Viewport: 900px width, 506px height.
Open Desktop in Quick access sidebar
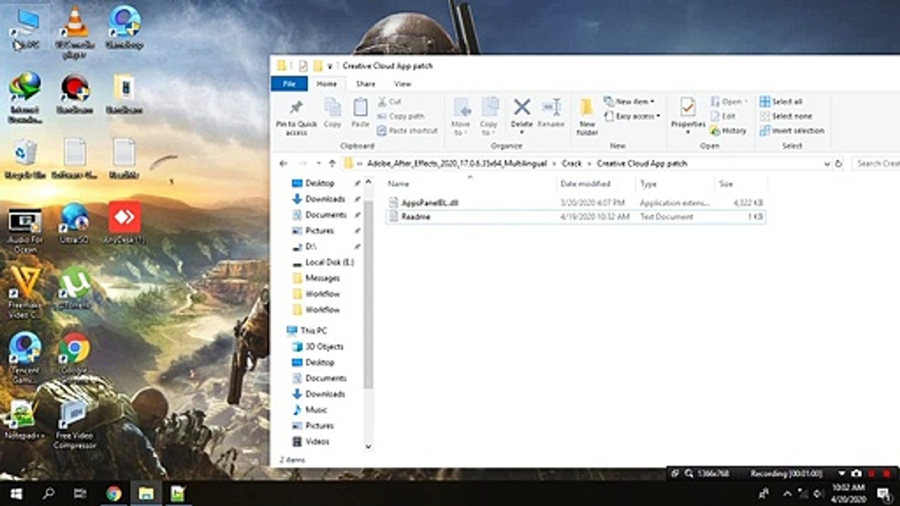pyautogui.click(x=320, y=183)
